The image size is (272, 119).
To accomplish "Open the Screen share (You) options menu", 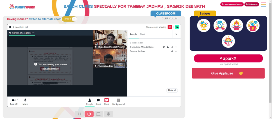I will 33,33.
